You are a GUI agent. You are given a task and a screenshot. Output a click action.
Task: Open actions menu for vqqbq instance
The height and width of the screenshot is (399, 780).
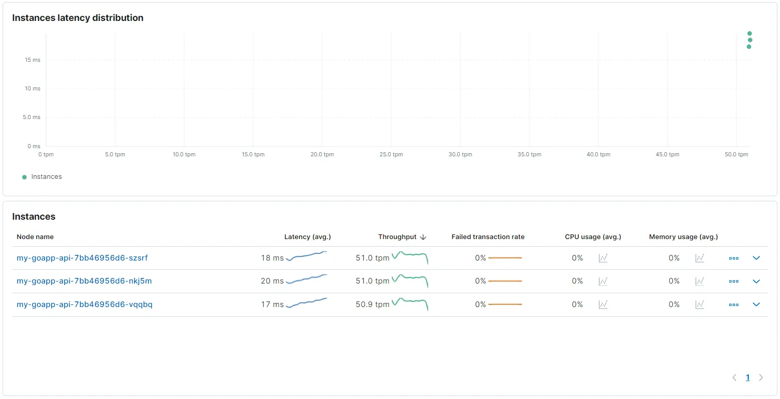734,304
